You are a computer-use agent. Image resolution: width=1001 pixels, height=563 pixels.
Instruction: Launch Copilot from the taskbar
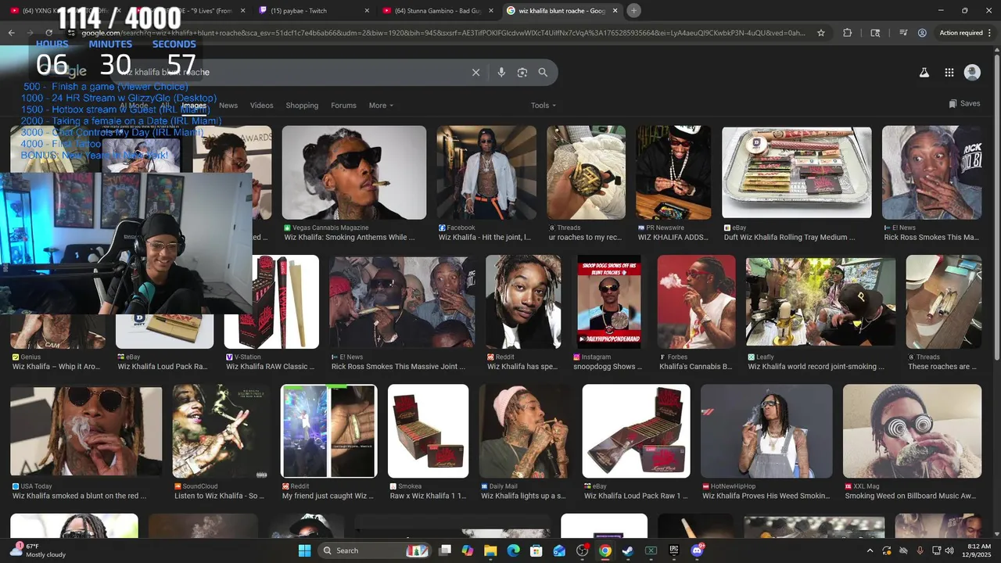(x=468, y=550)
